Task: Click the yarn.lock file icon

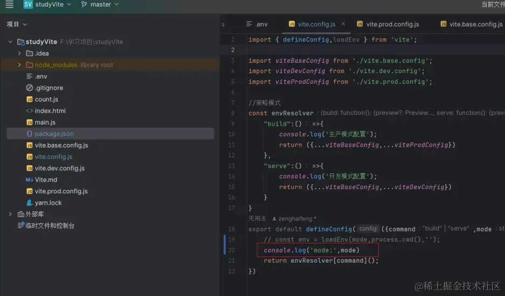Action: tap(29, 203)
